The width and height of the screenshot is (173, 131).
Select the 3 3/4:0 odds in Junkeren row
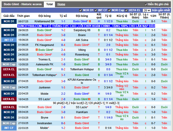pyautogui.click(x=108, y=87)
